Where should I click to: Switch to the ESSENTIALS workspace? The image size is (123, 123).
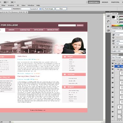94,2
